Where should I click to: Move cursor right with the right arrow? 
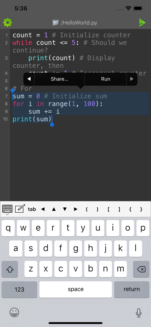76,209
